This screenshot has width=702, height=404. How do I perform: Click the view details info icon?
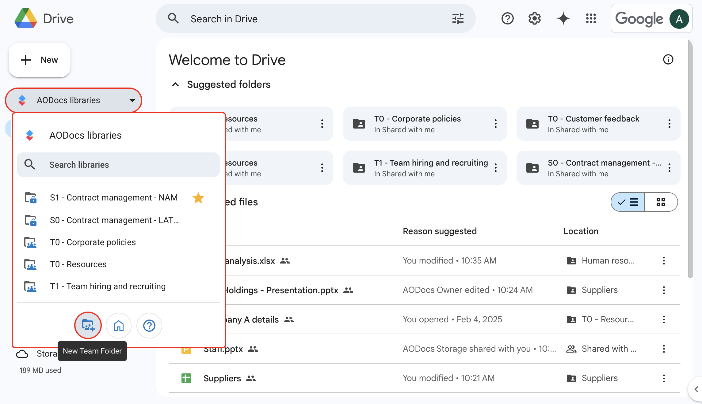click(x=668, y=59)
